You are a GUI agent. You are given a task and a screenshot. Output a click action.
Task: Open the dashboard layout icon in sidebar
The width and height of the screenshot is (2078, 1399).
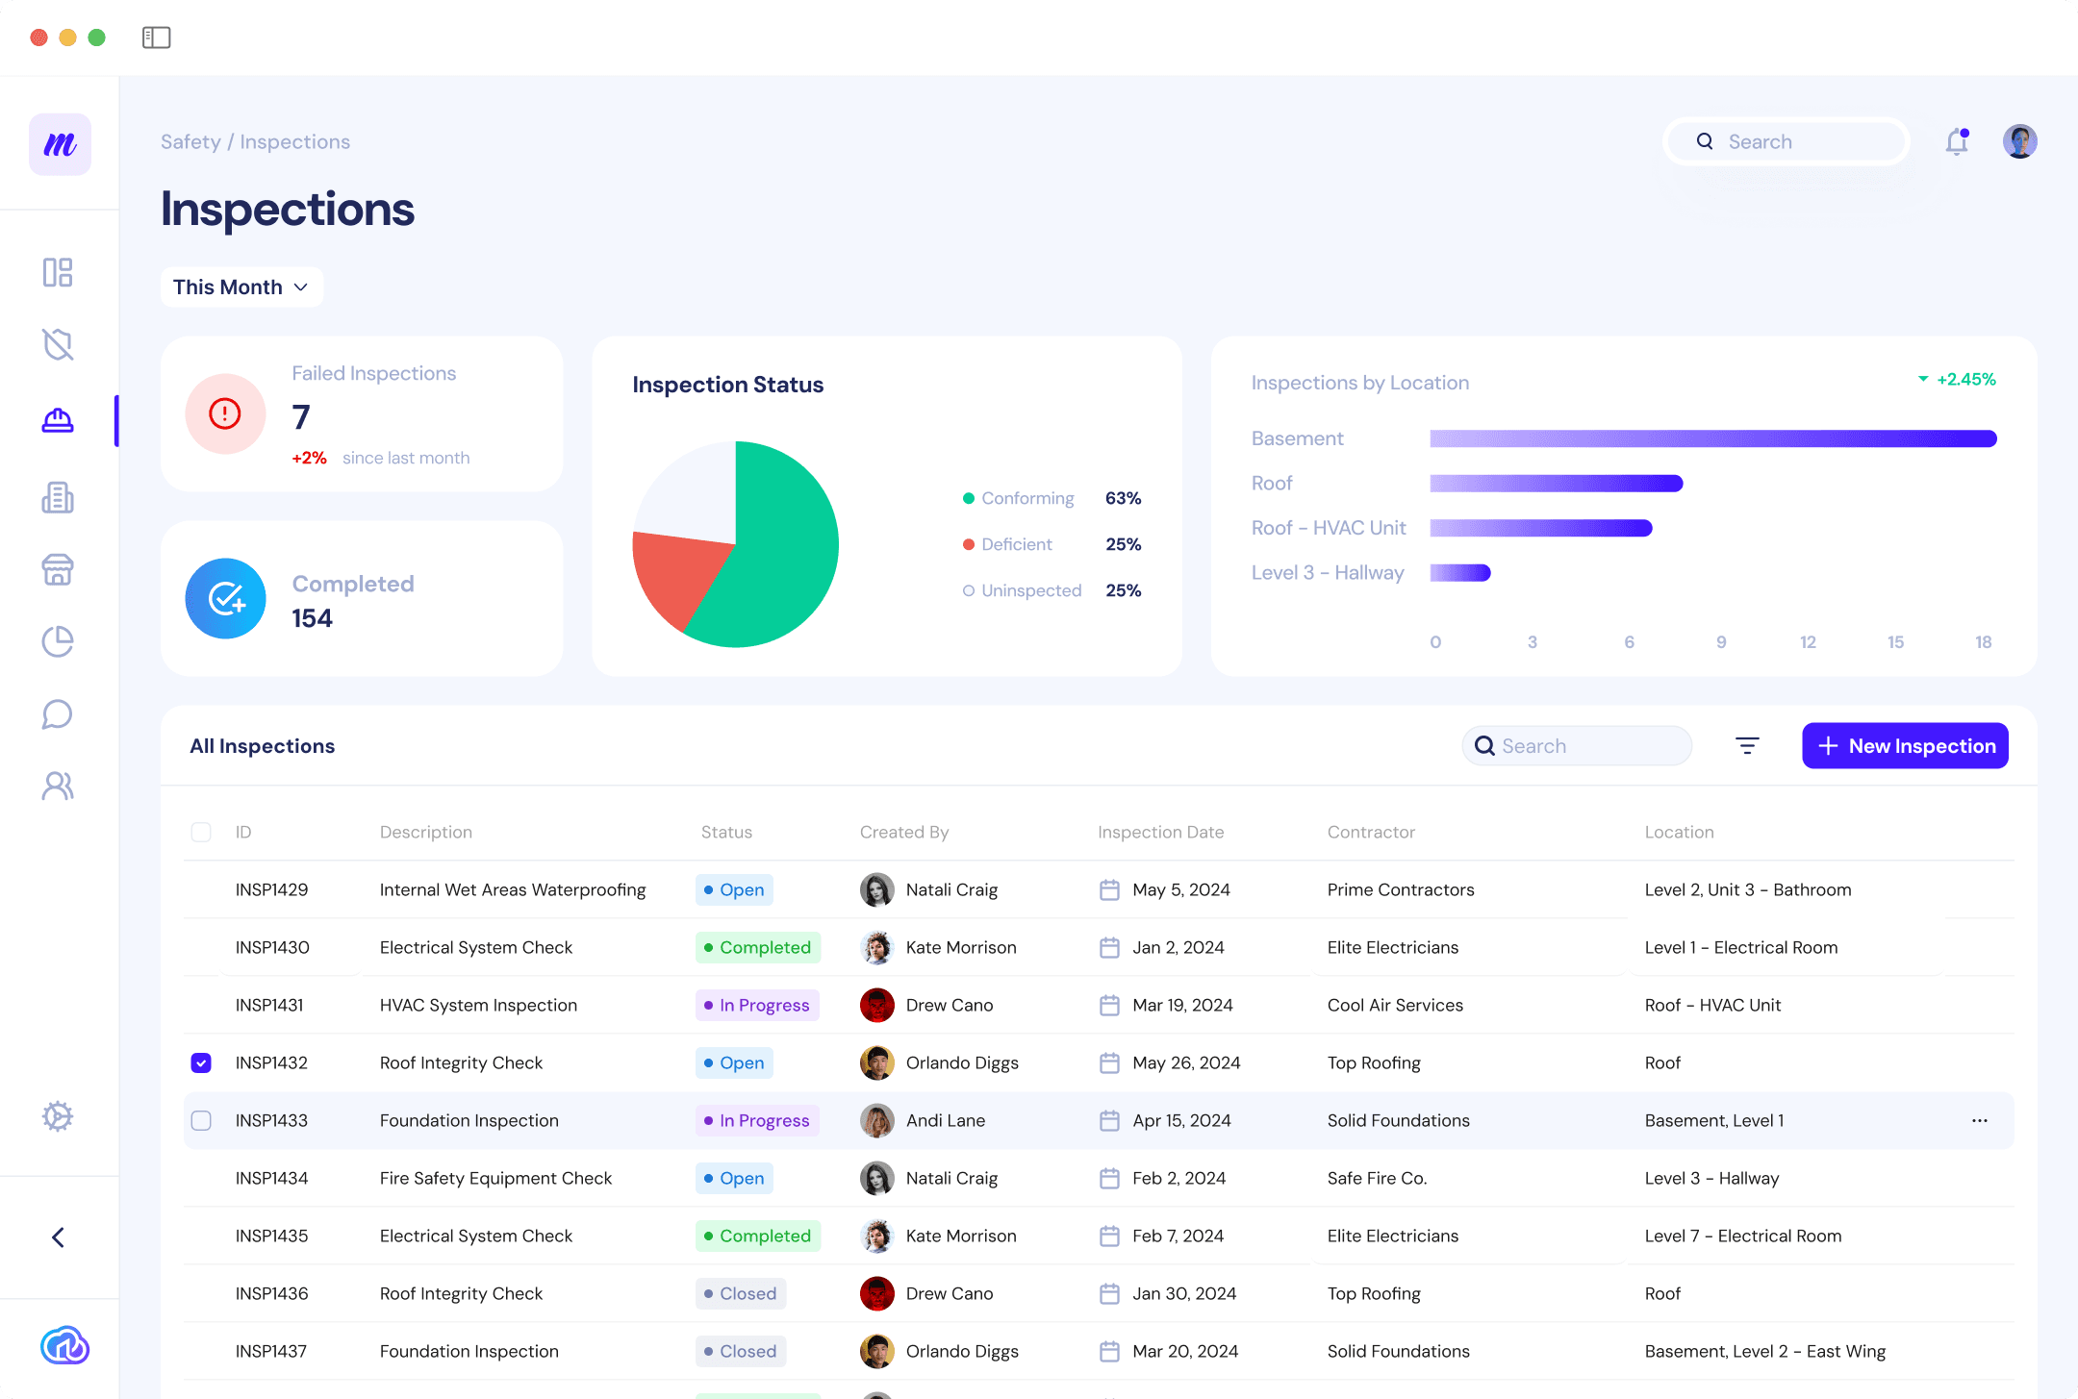[x=58, y=272]
